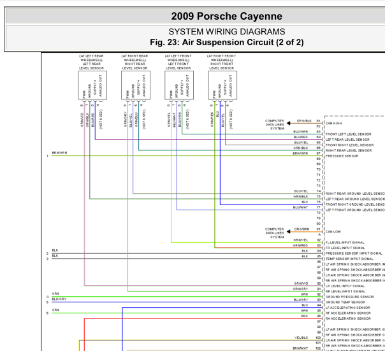Click the 'GRN/BLU' wire label at pin 66
The image size is (385, 351).
pyautogui.click(x=300, y=148)
